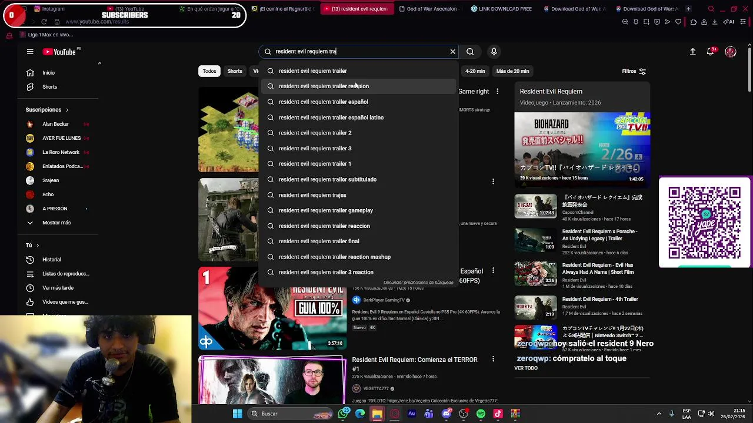Open the account avatar menu
Image resolution: width=753 pixels, height=423 pixels.
tap(731, 52)
